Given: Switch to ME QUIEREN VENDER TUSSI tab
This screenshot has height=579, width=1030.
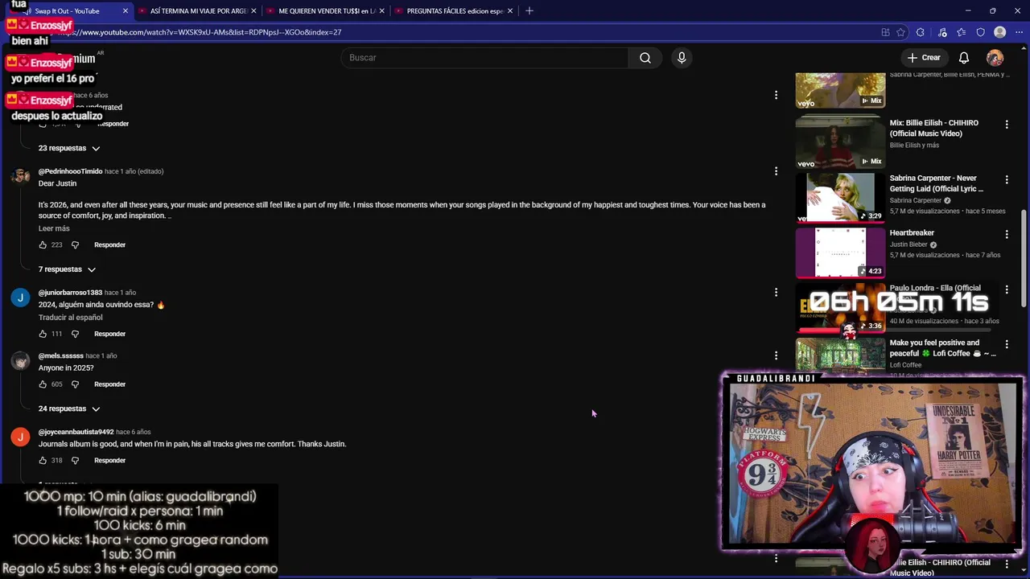Looking at the screenshot, I should pos(325,11).
